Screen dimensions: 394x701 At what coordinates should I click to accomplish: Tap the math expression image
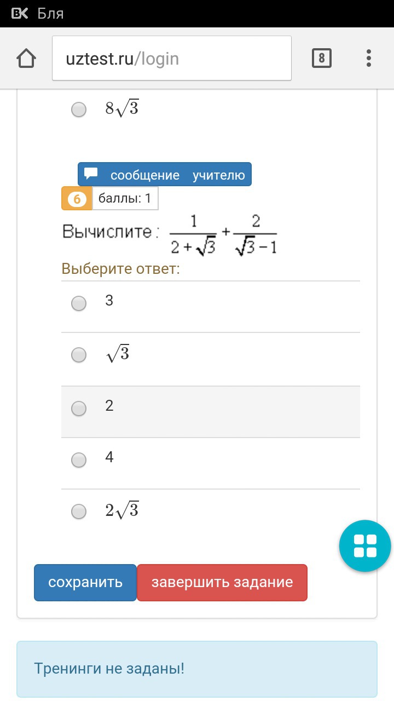(x=170, y=235)
